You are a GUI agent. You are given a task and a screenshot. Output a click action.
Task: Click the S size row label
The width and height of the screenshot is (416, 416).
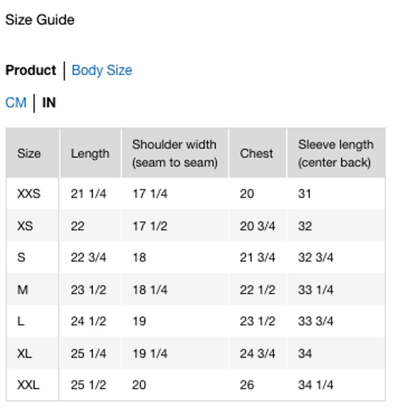click(x=21, y=257)
